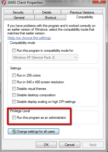The image size is (108, 152).
Task: Open the Details tab
Action: pyautogui.click(x=47, y=12)
